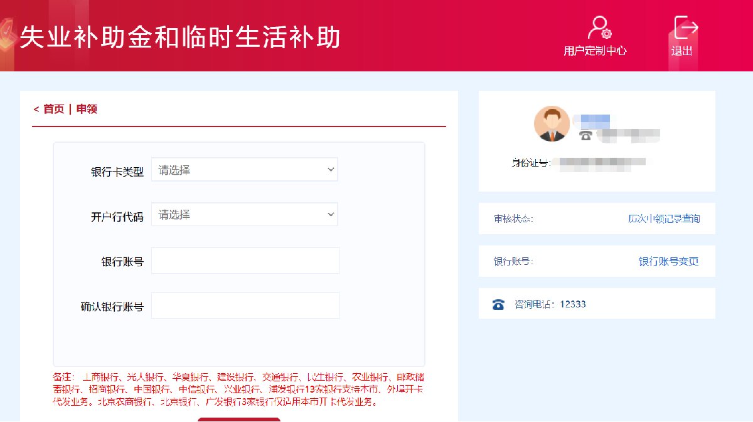The image size is (753, 422).
Task: Open the 历次申领记录查询 link
Action: (663, 219)
